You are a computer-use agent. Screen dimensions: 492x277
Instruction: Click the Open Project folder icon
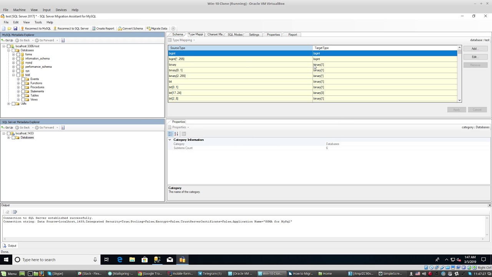[x=9, y=28]
